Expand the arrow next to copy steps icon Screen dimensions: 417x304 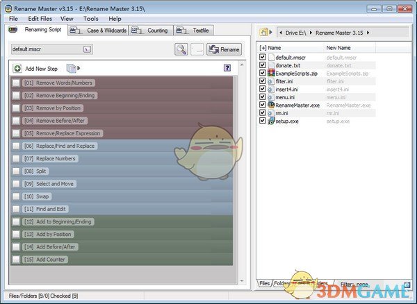point(79,68)
